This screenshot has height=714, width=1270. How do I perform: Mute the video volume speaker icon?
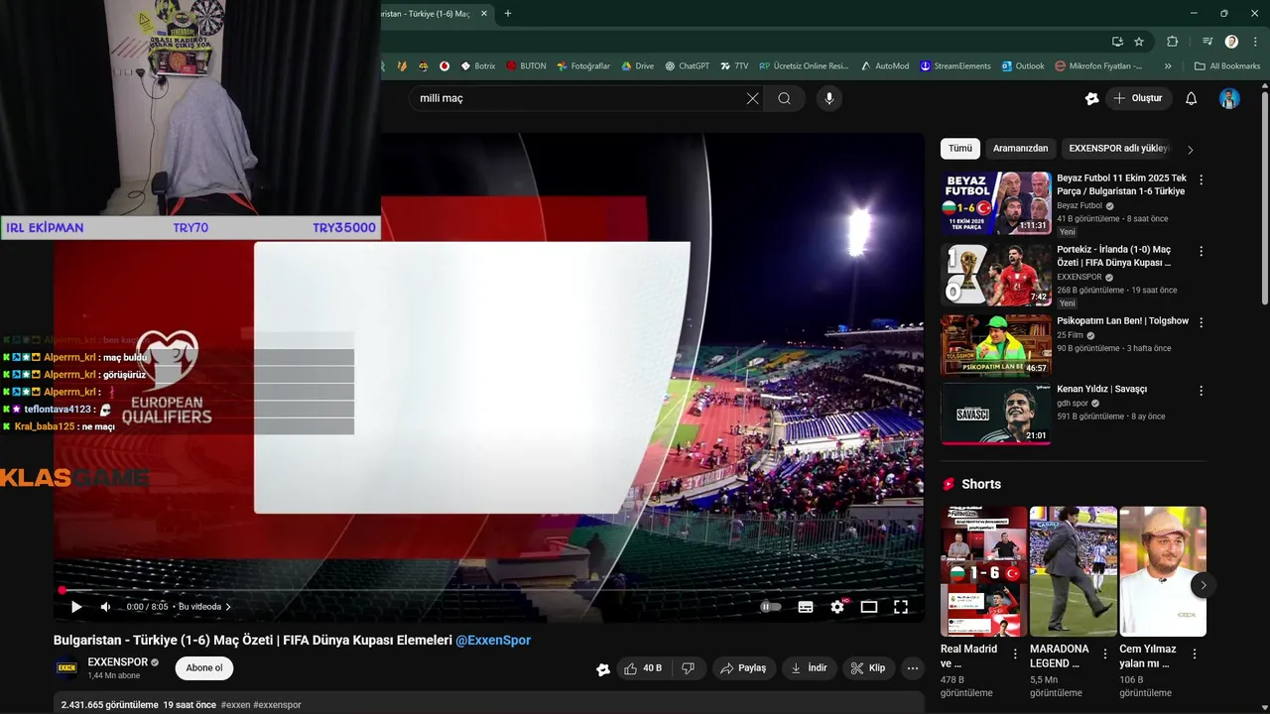(x=106, y=607)
